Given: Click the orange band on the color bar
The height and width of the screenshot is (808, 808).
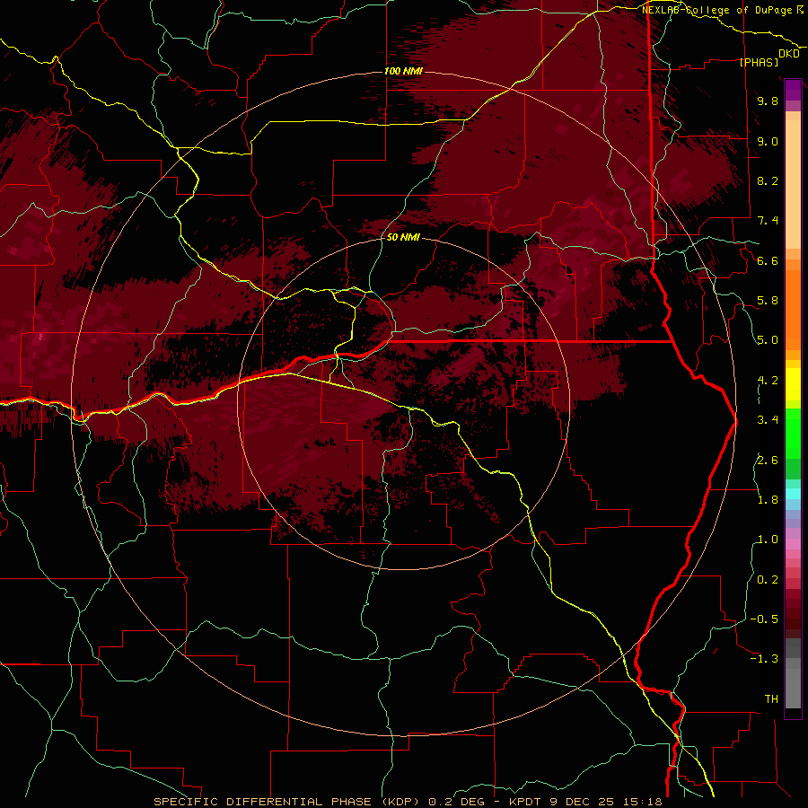Looking at the screenshot, I should point(793,309).
